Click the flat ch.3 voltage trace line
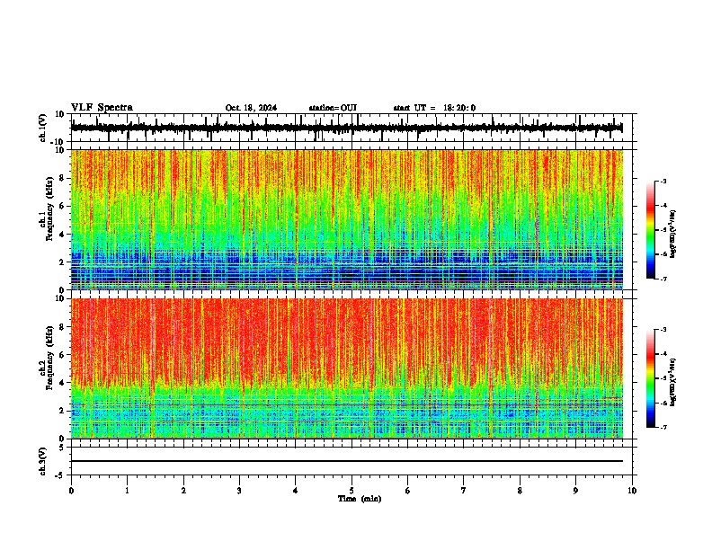The width and height of the screenshot is (712, 550). pyautogui.click(x=346, y=461)
